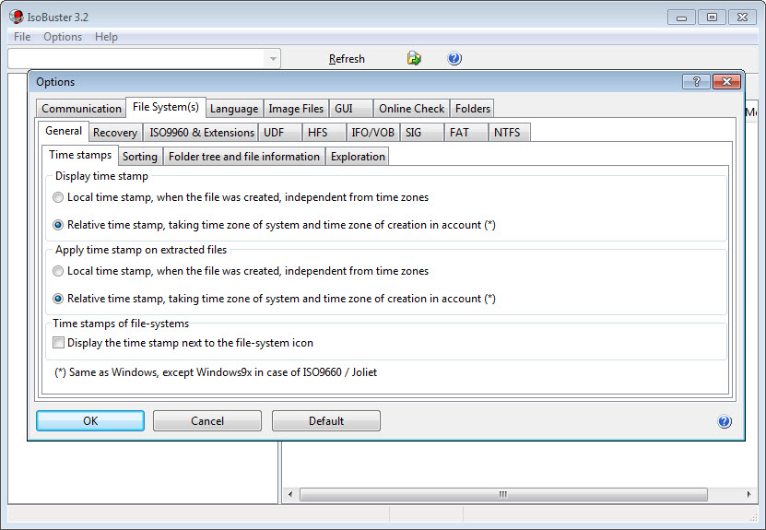Image resolution: width=766 pixels, height=530 pixels.
Task: Click the scrollbar right arrow in main window
Action: point(748,494)
